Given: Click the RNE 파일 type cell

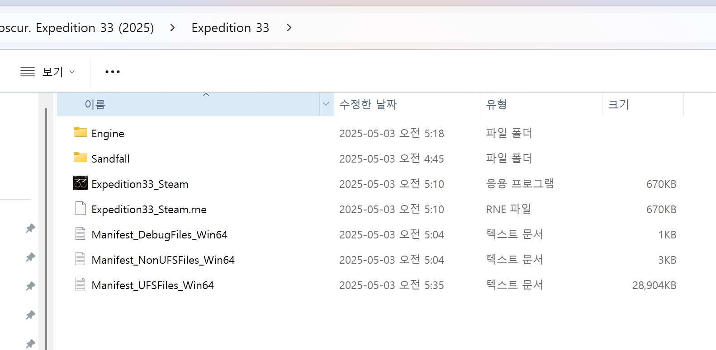Looking at the screenshot, I should click(508, 209).
